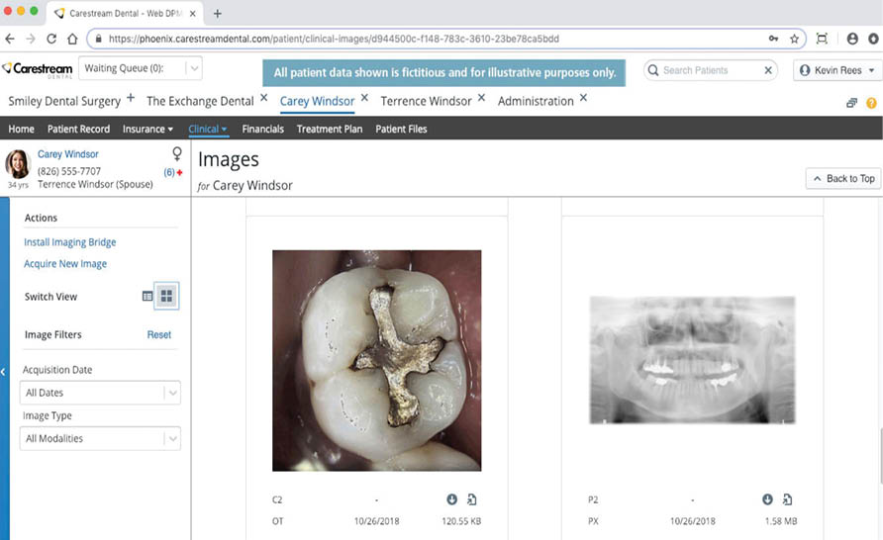Close the Exchange Dental tab

click(263, 99)
